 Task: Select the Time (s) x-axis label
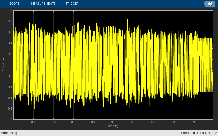pos(113,126)
